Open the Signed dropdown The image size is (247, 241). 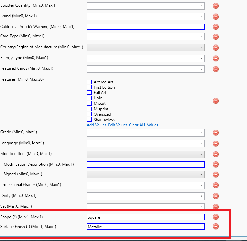pyautogui.click(x=146, y=174)
